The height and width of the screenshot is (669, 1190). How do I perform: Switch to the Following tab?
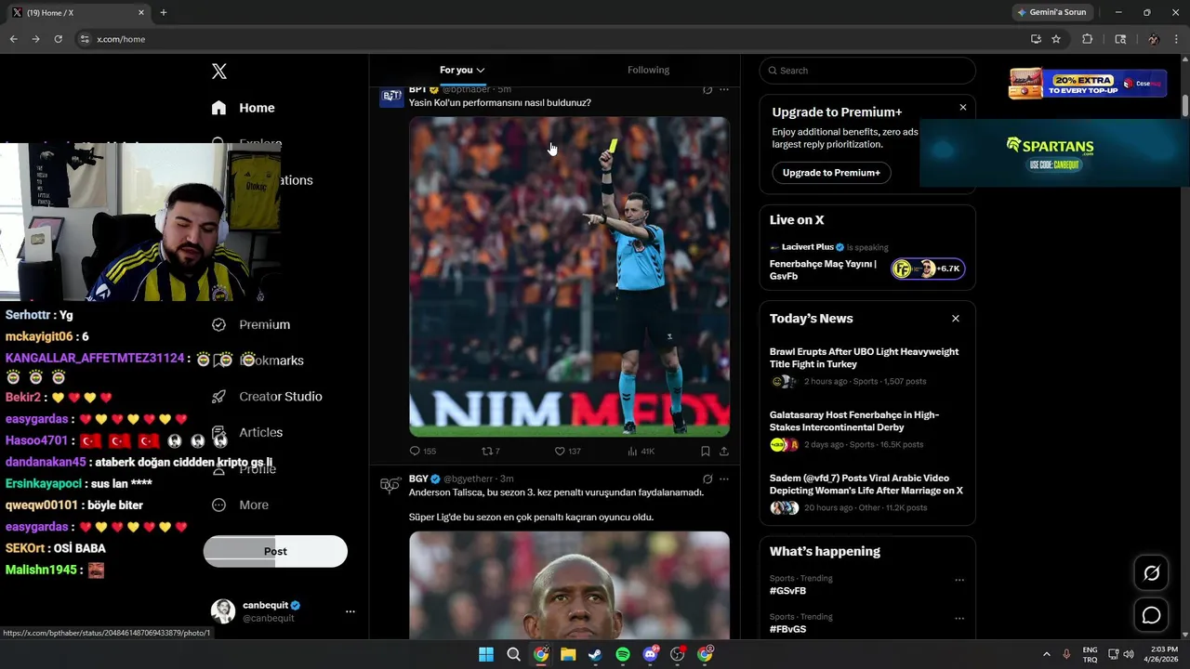click(x=648, y=70)
